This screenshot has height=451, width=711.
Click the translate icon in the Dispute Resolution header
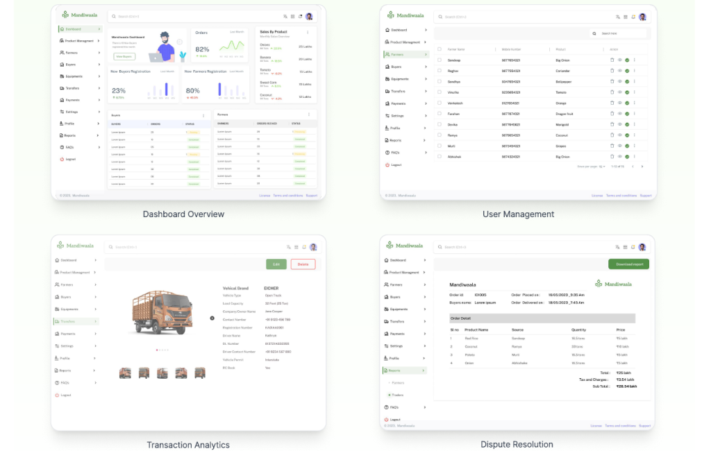(617, 247)
